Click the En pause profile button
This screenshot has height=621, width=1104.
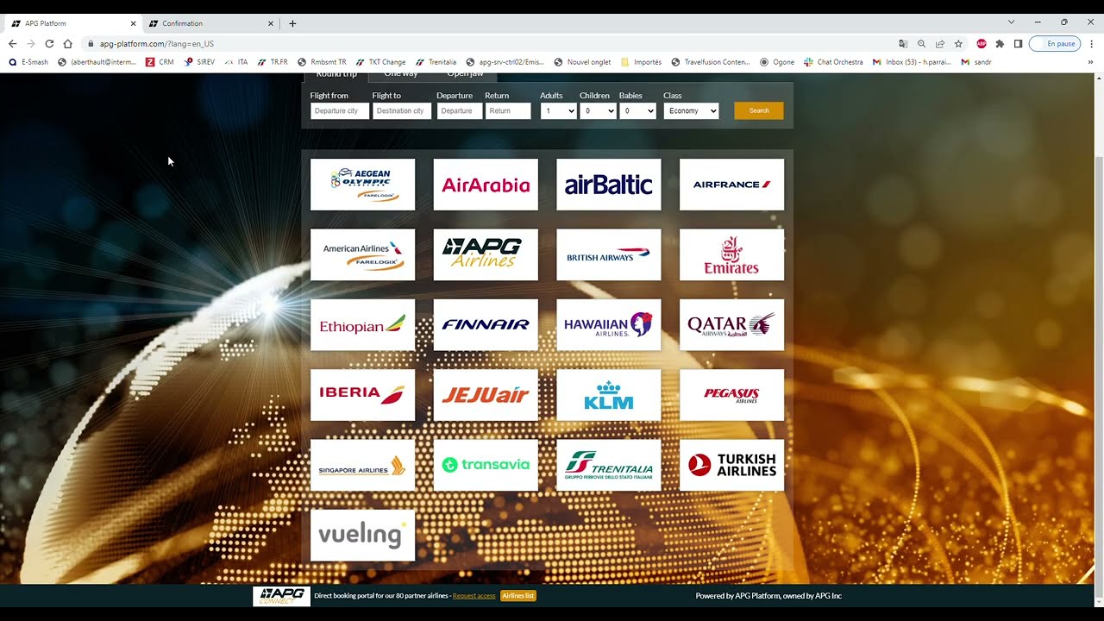click(1055, 43)
